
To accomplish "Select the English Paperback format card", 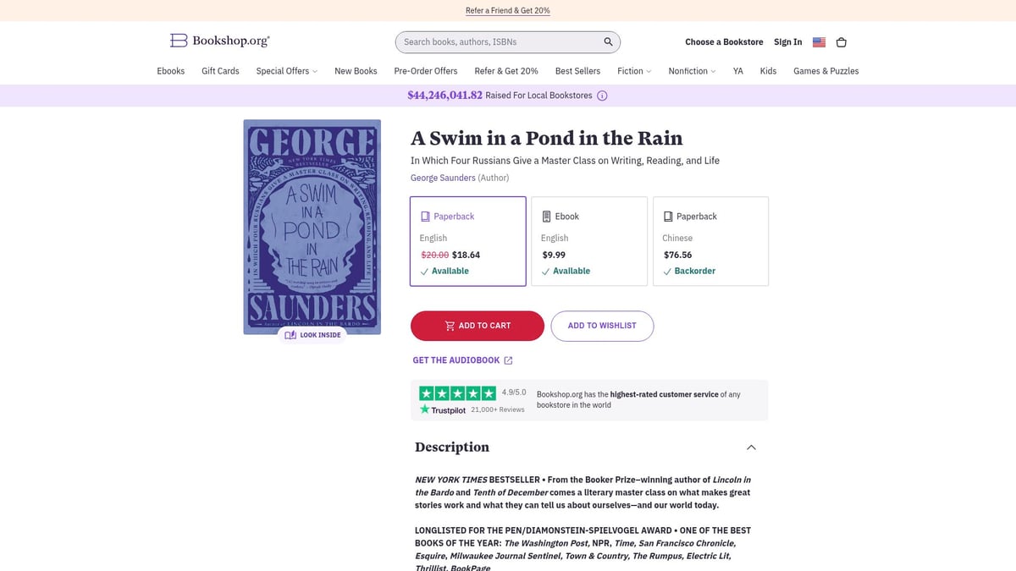I will click(467, 241).
